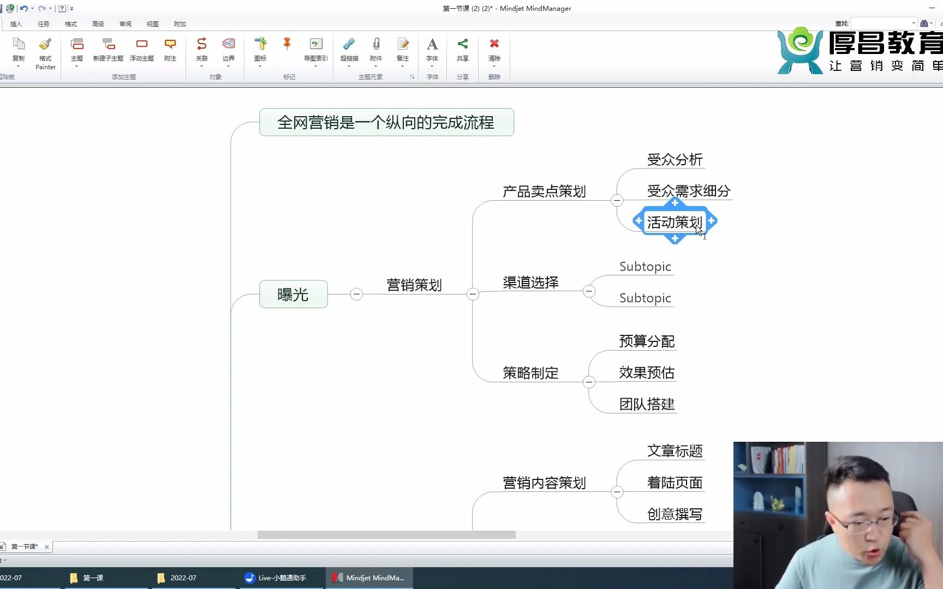Open the Insert (插入) ribbon tab

click(x=16, y=24)
